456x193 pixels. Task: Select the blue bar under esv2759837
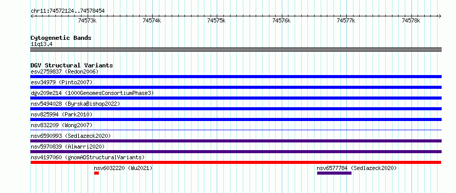click(236, 77)
